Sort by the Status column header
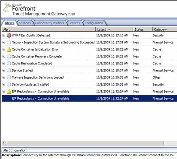 click(143, 29)
